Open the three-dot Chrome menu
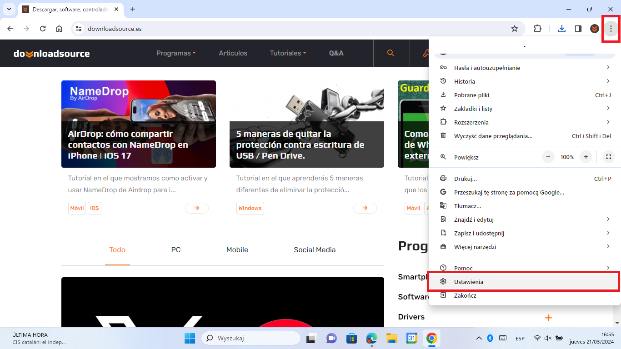The height and width of the screenshot is (349, 621). tap(611, 29)
